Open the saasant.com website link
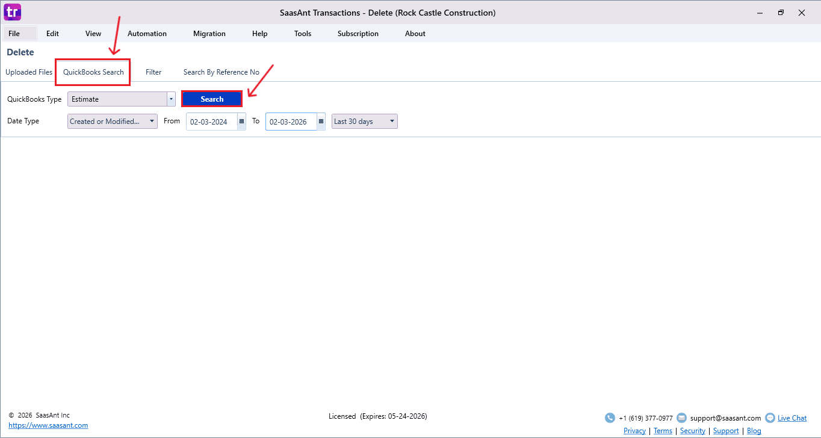The width and height of the screenshot is (821, 438). pyautogui.click(x=48, y=425)
